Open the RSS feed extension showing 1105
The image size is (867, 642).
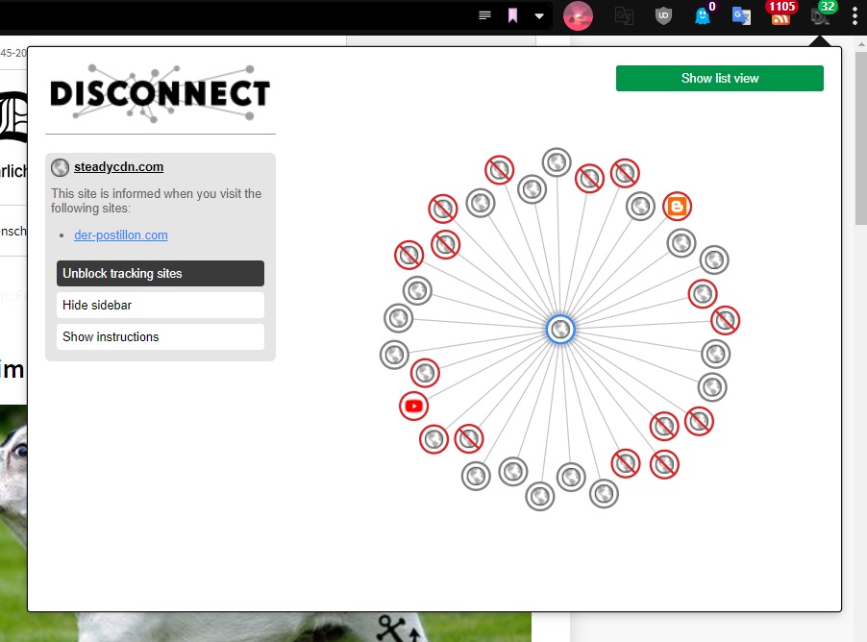(x=780, y=13)
